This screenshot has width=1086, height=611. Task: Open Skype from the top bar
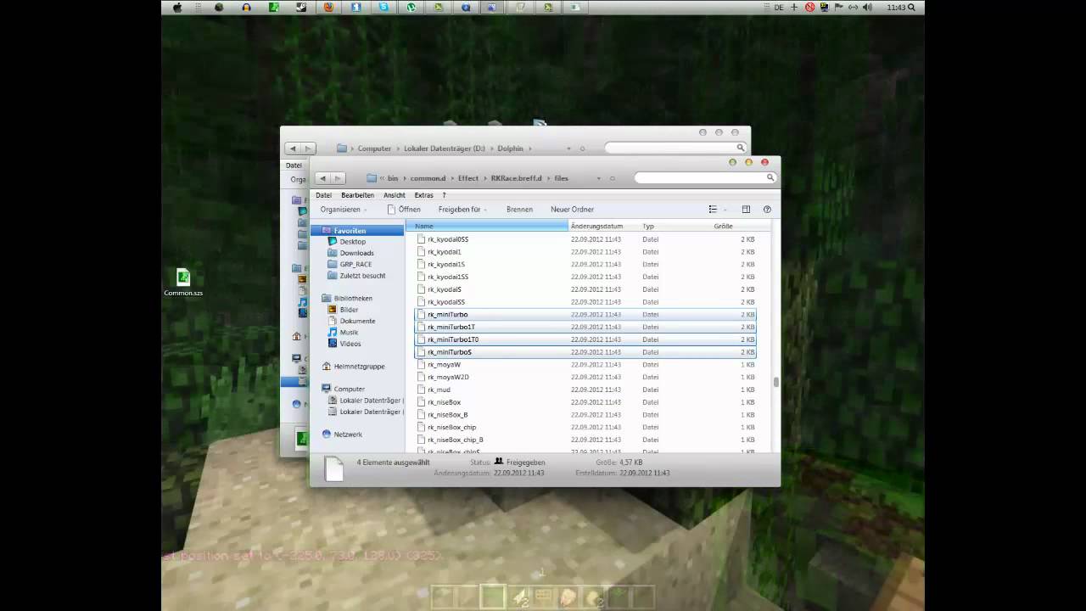383,7
